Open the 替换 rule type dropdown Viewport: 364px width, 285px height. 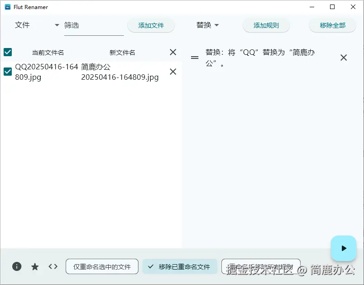[x=207, y=25]
